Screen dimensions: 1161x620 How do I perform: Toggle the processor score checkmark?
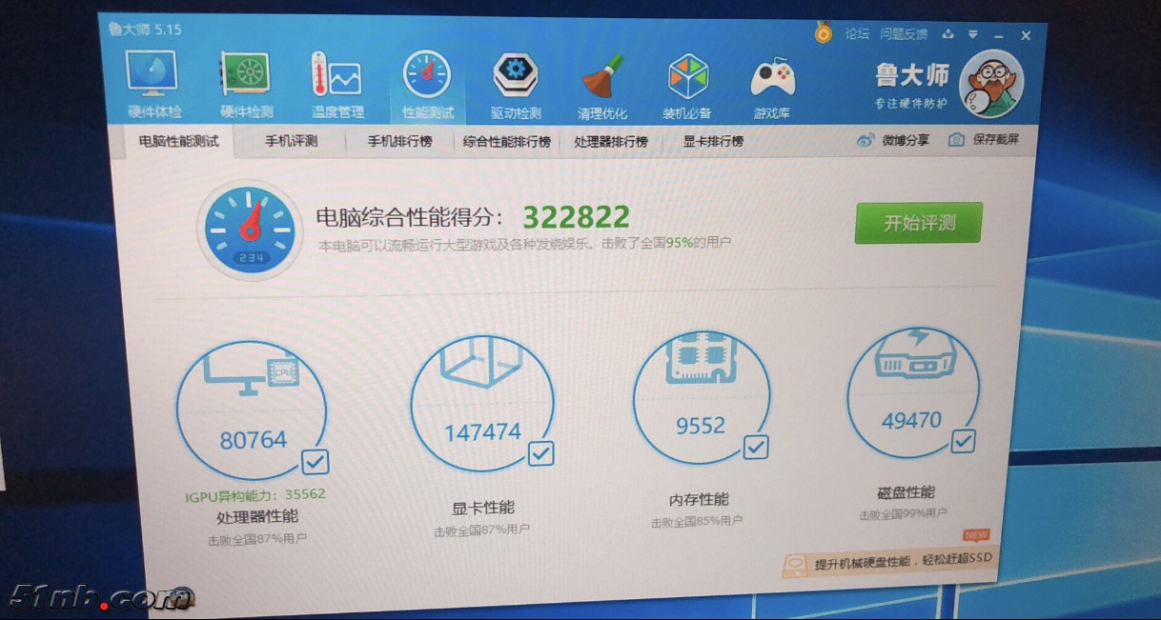[x=315, y=462]
